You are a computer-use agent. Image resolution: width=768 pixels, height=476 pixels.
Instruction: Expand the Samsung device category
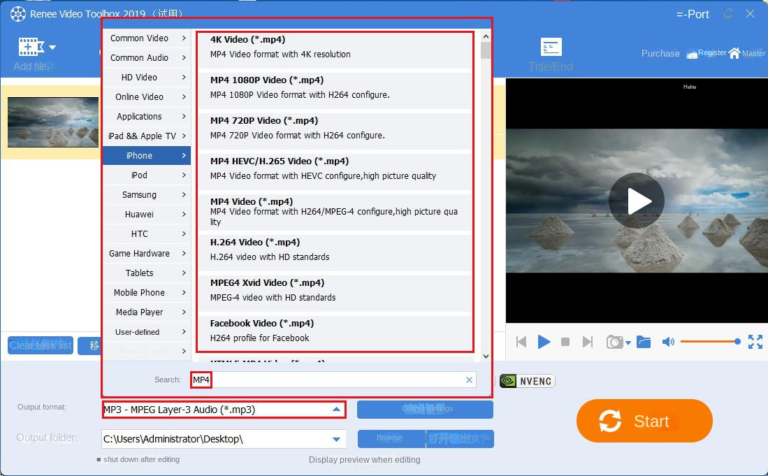point(146,195)
